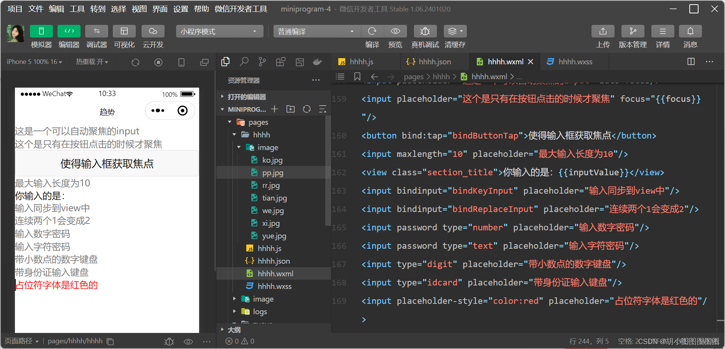Detach the simulator into separate window
725x349 pixels.
[204, 62]
